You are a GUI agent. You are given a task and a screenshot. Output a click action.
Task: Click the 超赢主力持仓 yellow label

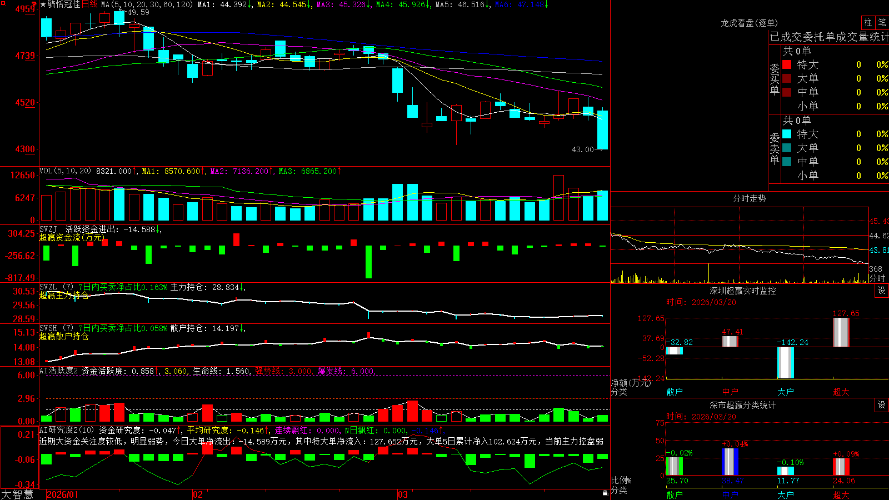[64, 296]
